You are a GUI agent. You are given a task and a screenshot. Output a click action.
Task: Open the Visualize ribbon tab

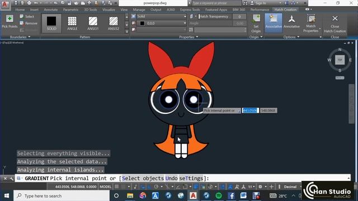[109, 9]
